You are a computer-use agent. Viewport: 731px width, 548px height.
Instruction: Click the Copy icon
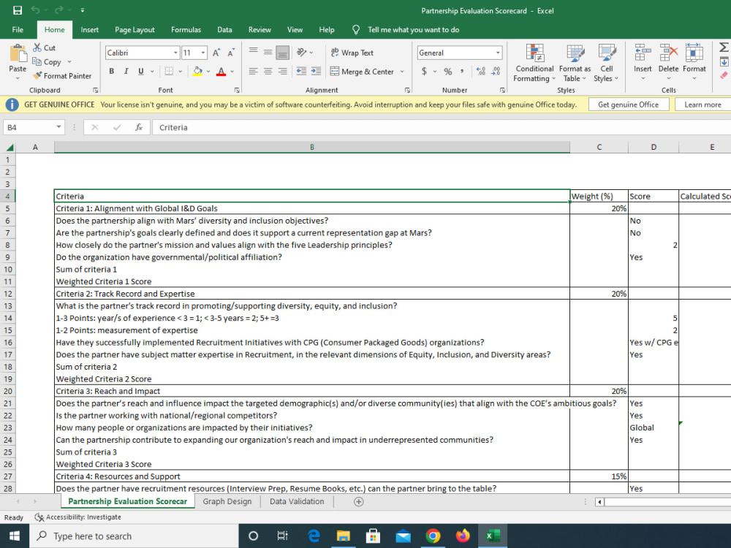click(x=37, y=61)
